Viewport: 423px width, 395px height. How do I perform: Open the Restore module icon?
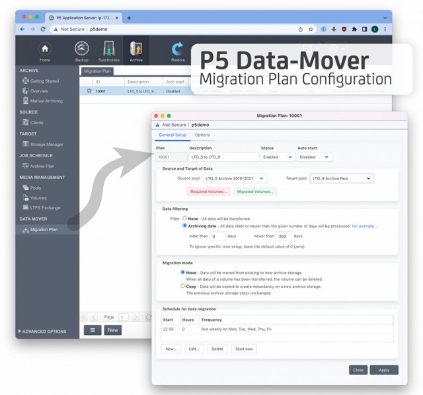click(x=178, y=52)
